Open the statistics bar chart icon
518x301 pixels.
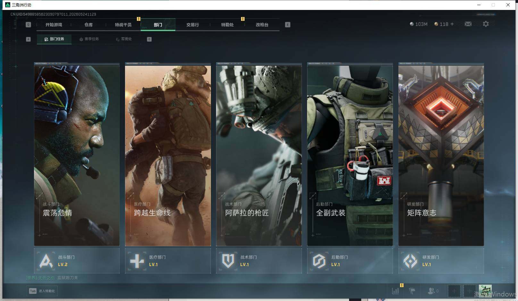396,291
